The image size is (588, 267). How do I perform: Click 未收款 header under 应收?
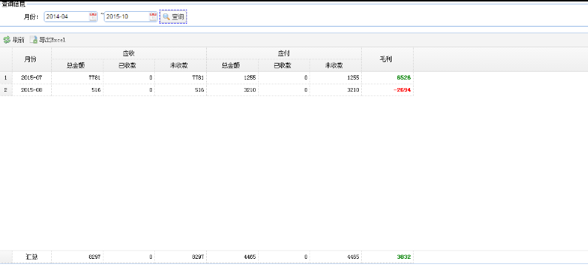(x=180, y=65)
